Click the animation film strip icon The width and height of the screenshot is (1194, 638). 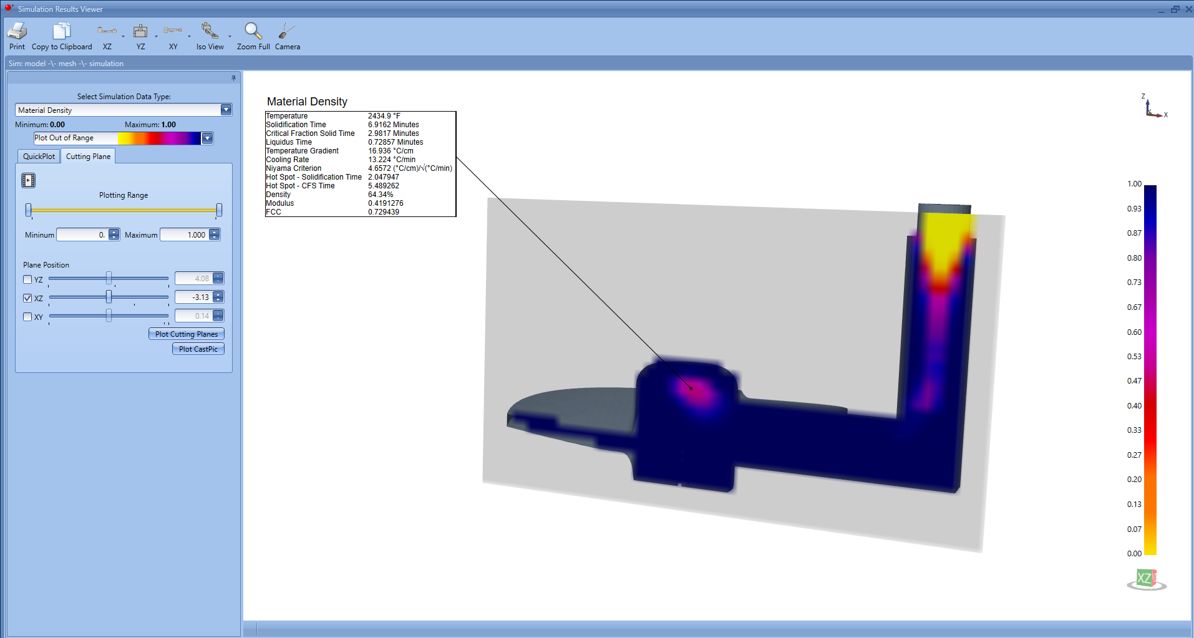pos(28,181)
